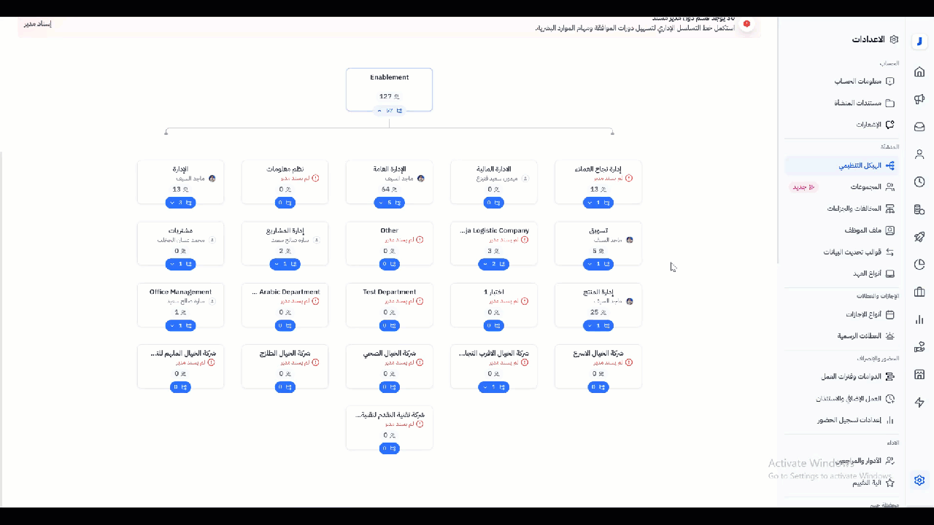Select the blue settings gear icon
The image size is (934, 525).
click(x=919, y=480)
